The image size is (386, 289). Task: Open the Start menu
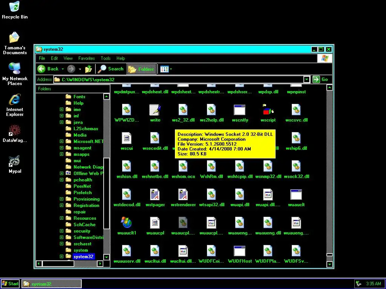coord(10,284)
